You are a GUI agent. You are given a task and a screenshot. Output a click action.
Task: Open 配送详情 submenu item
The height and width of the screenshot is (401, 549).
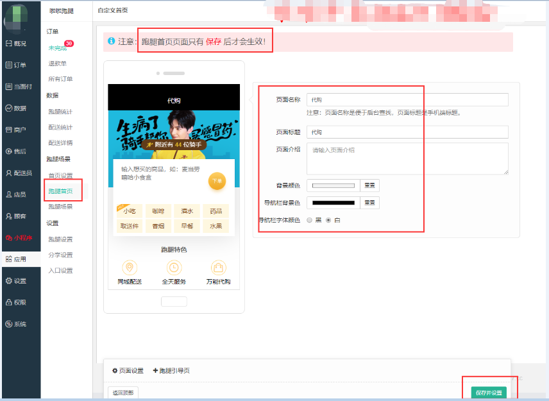(60, 143)
